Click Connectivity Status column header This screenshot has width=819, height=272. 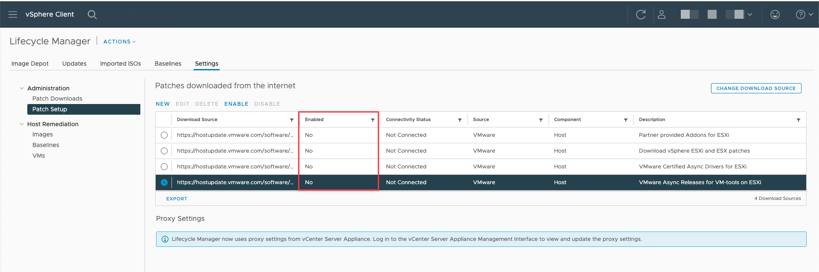point(408,120)
